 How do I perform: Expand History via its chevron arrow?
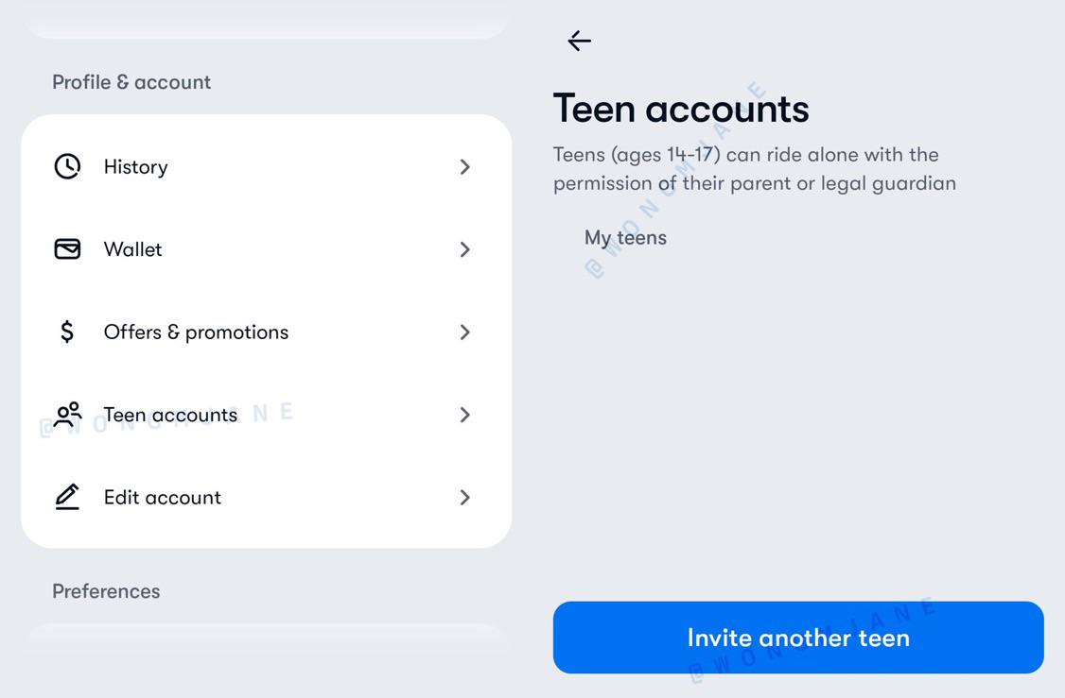click(464, 167)
